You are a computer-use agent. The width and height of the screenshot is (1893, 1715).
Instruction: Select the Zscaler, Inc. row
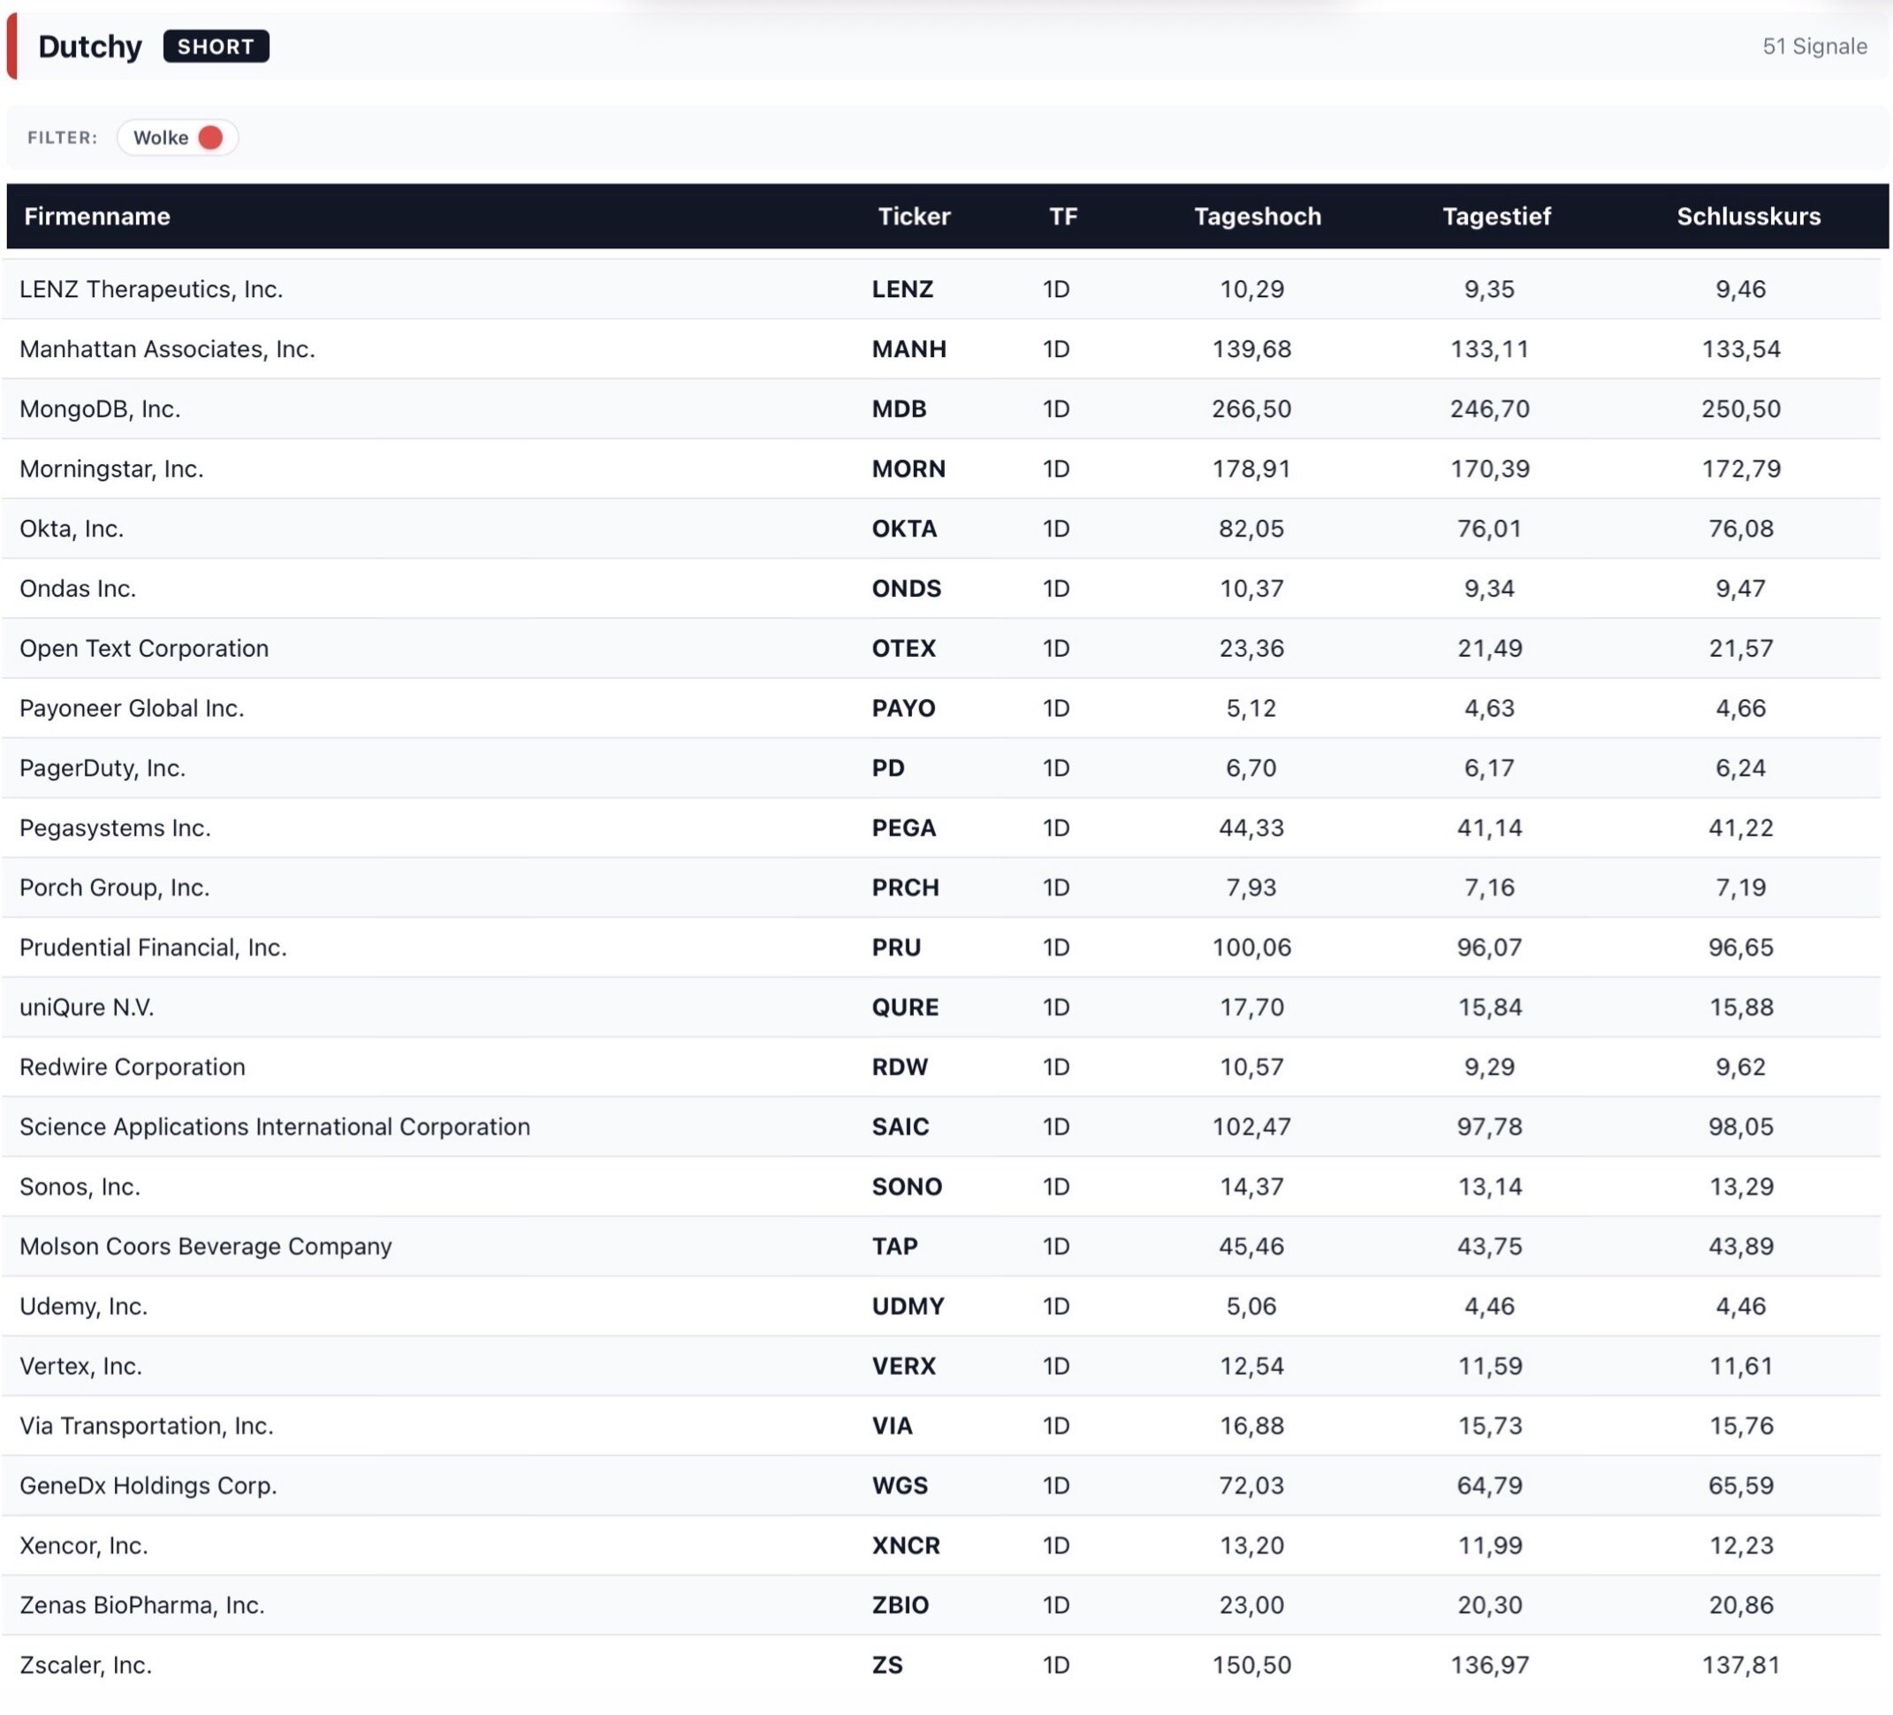86,1665
